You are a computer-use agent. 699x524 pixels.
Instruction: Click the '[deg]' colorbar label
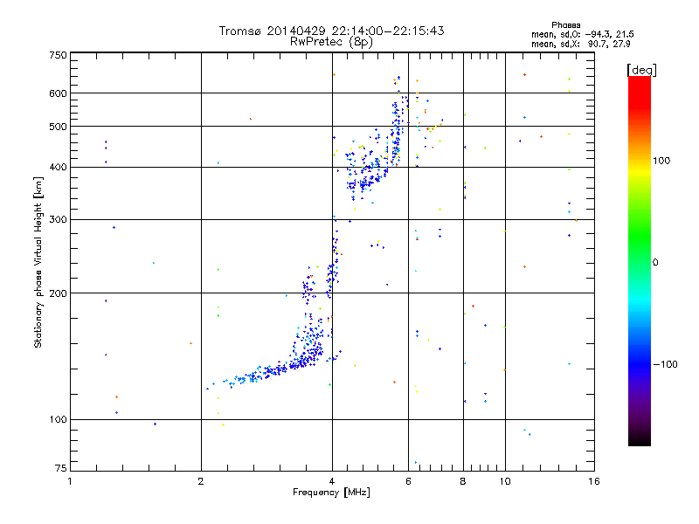641,70
